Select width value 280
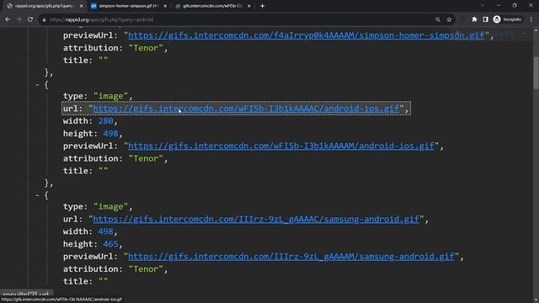The height and width of the screenshot is (303, 539). tap(105, 121)
